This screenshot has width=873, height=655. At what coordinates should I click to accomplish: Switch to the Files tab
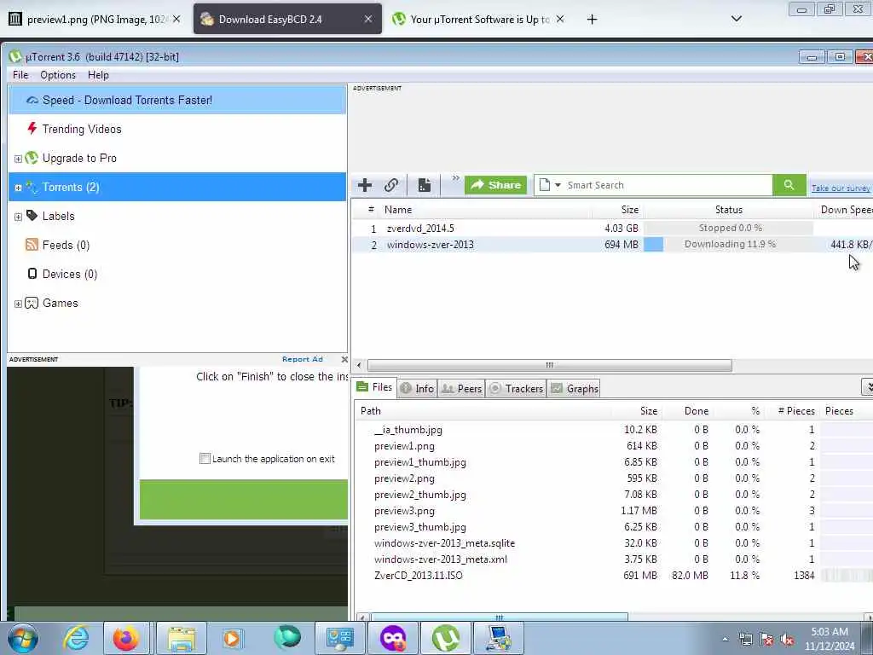click(x=375, y=387)
